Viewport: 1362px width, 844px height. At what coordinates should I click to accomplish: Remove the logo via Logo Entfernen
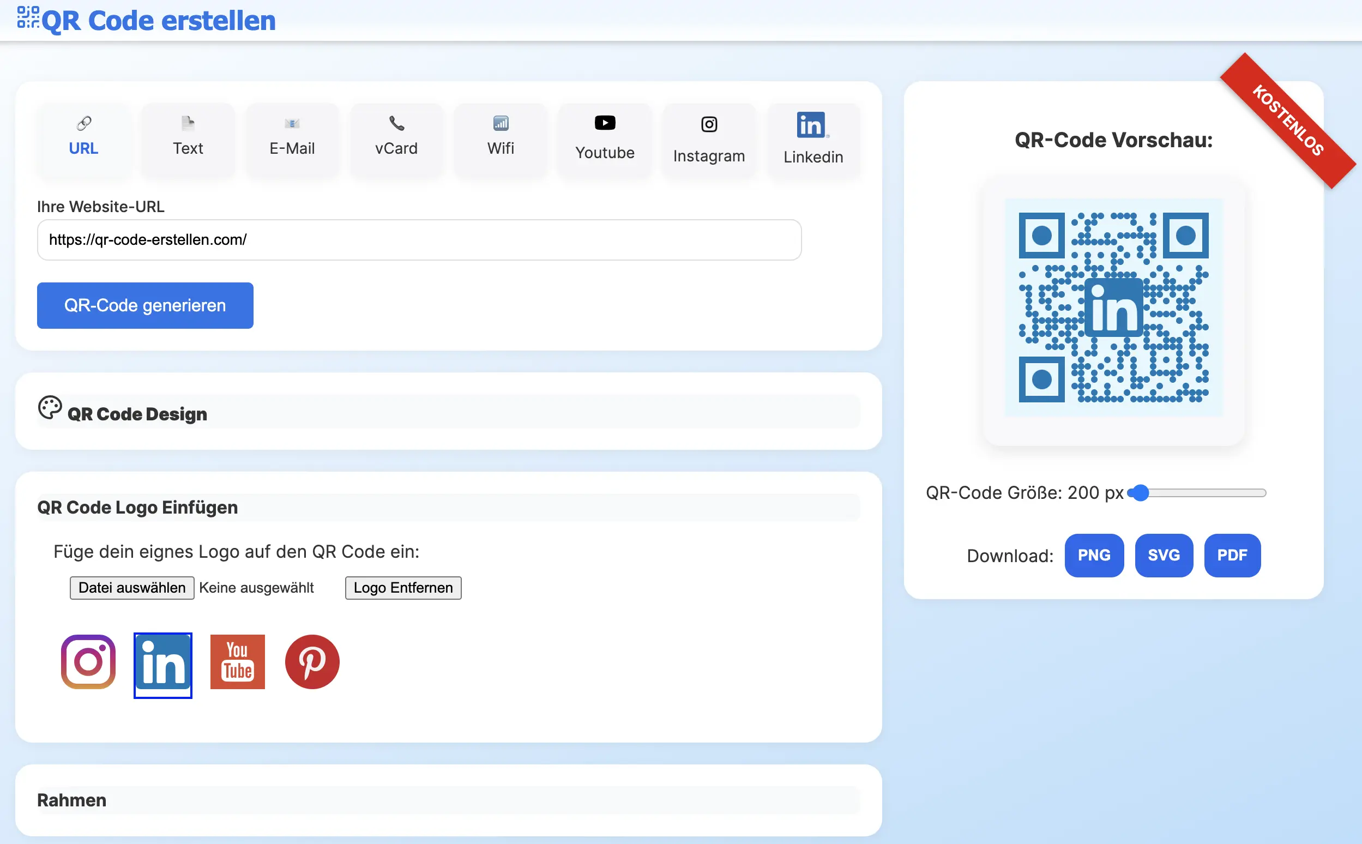point(403,588)
